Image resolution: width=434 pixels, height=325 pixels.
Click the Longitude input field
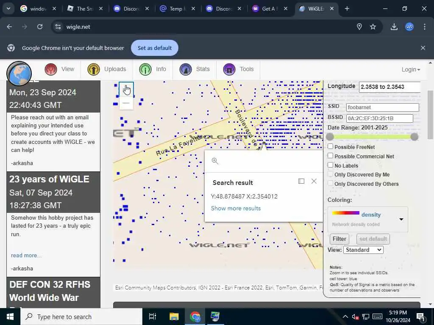390,87
